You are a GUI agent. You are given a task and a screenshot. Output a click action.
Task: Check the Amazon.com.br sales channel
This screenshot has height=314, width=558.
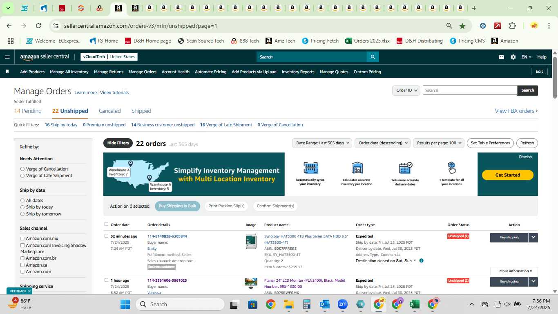click(22, 258)
